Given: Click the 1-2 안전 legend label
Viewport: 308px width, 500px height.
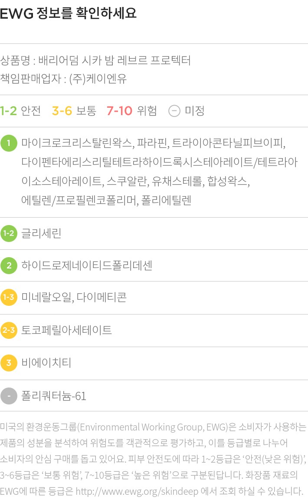Looking at the screenshot, I should (20, 111).
